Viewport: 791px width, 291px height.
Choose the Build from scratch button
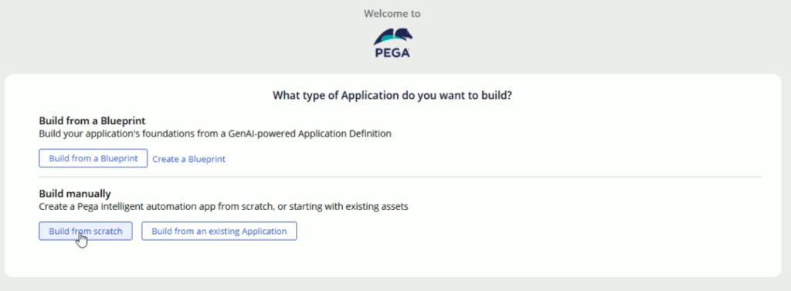point(86,231)
